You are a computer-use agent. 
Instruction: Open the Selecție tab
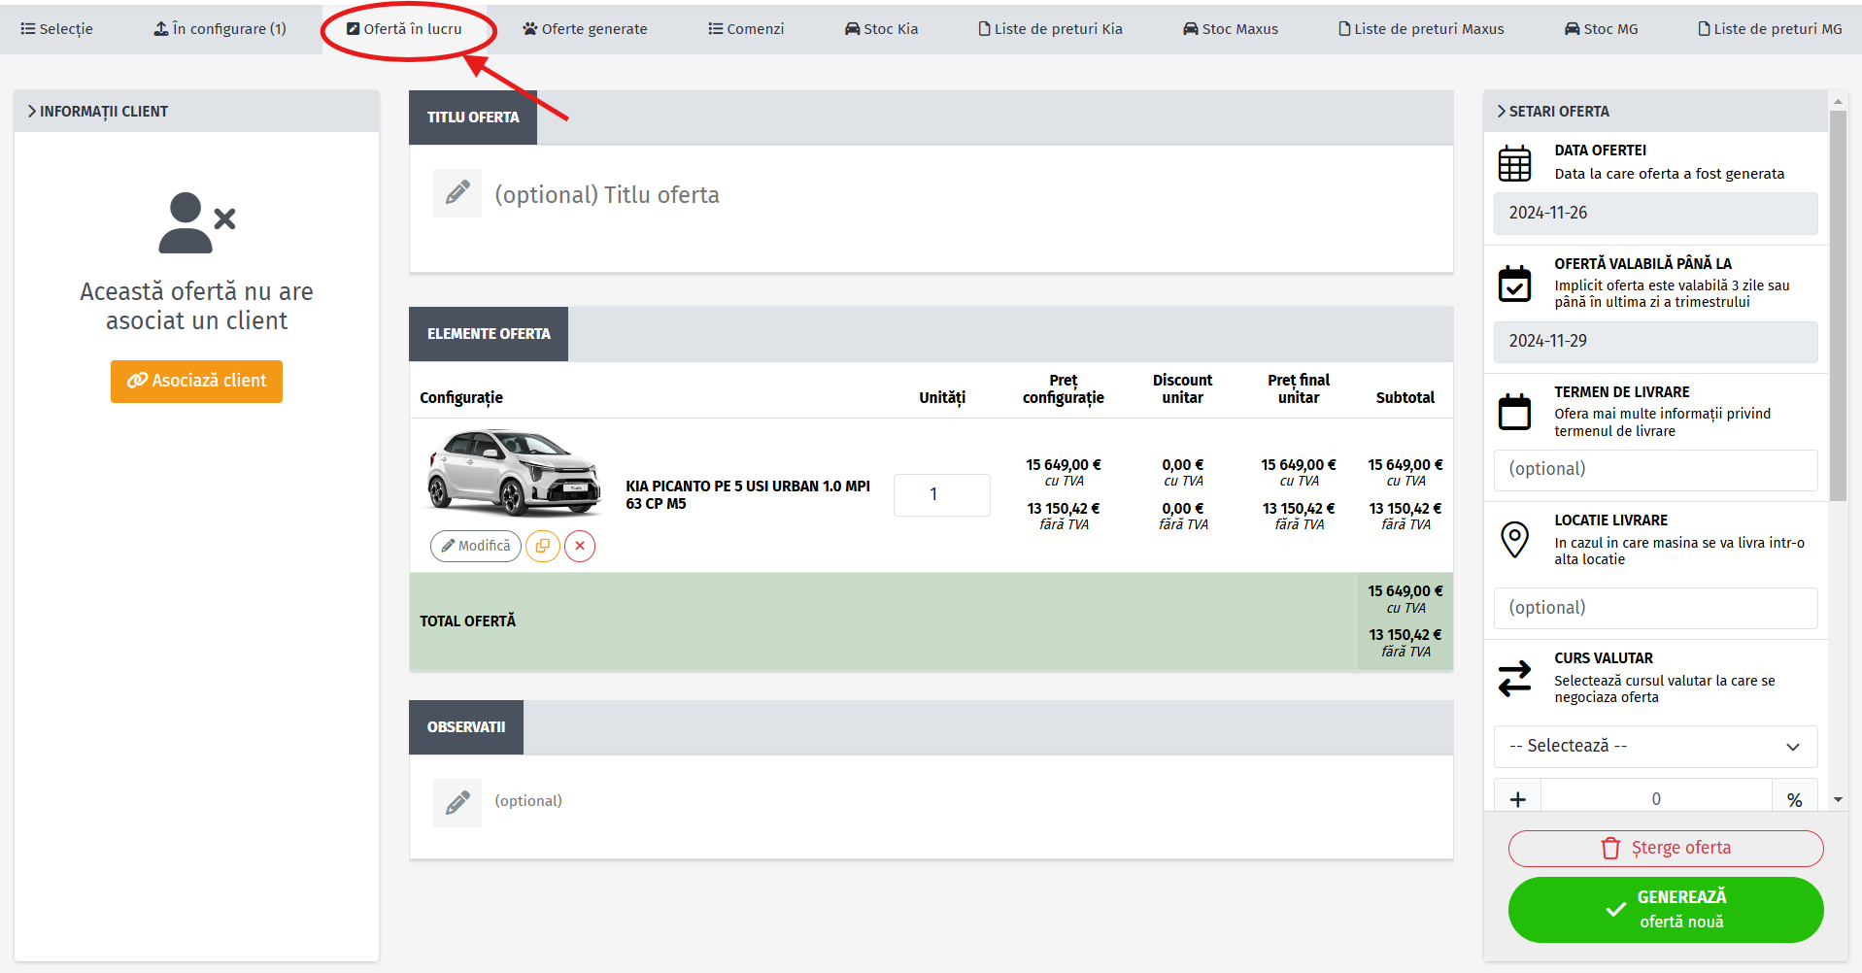coord(57,29)
